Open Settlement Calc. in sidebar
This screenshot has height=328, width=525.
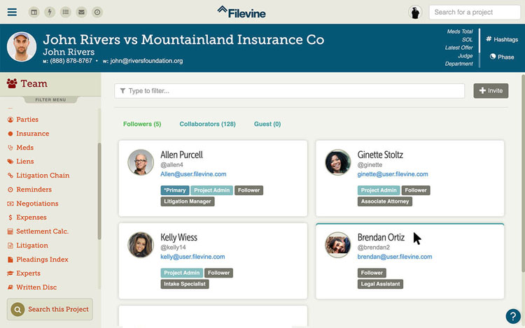(43, 231)
